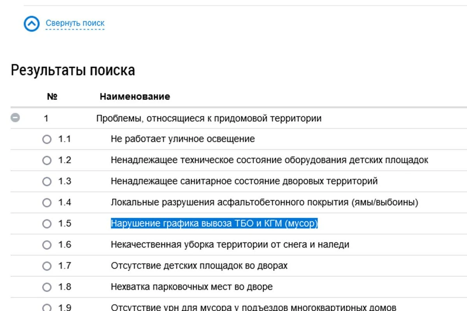Select radio button for item 1.2

pyautogui.click(x=47, y=160)
